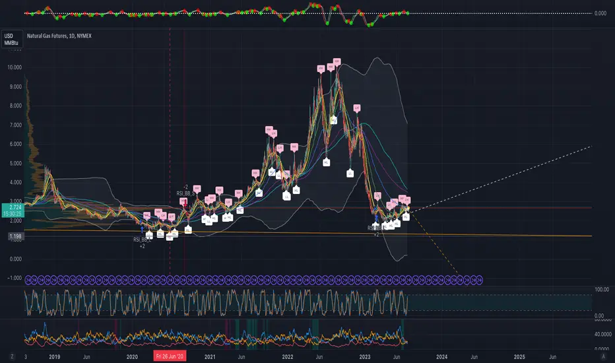
Task: Select the 1.198 price level label
Action: tap(15, 236)
